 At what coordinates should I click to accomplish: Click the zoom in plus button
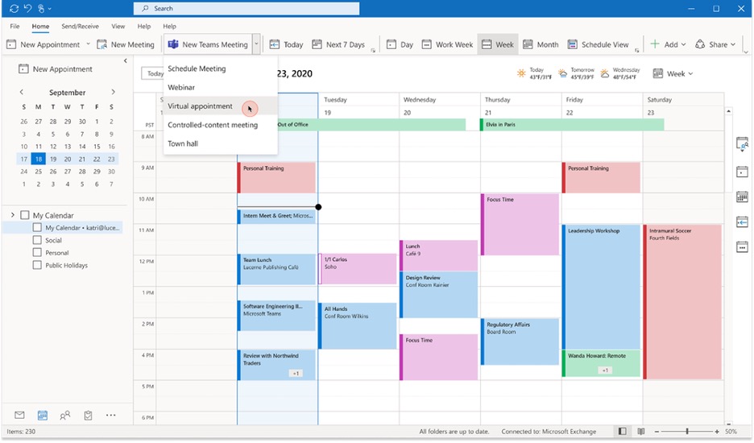click(717, 432)
